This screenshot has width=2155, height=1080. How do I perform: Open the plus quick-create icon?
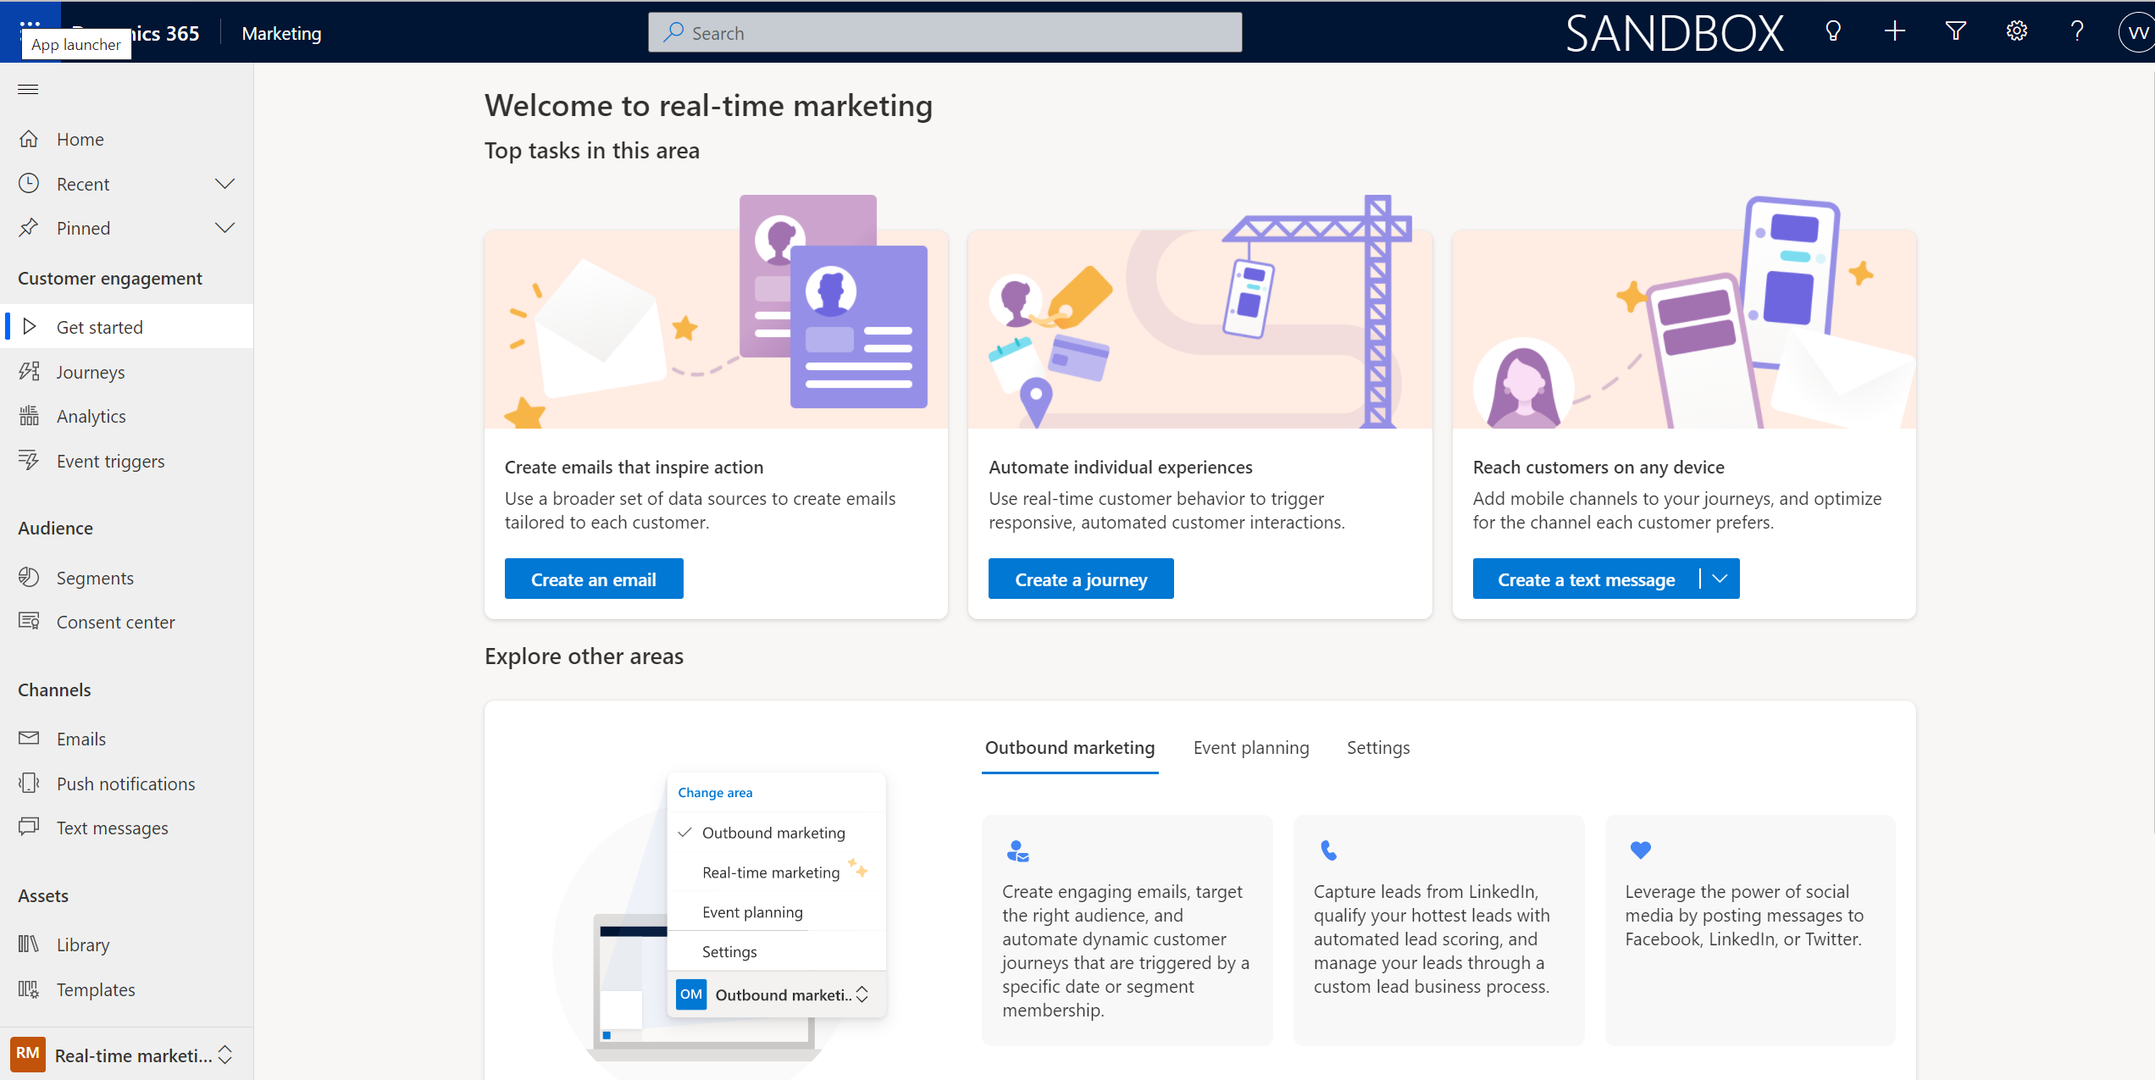tap(1894, 32)
